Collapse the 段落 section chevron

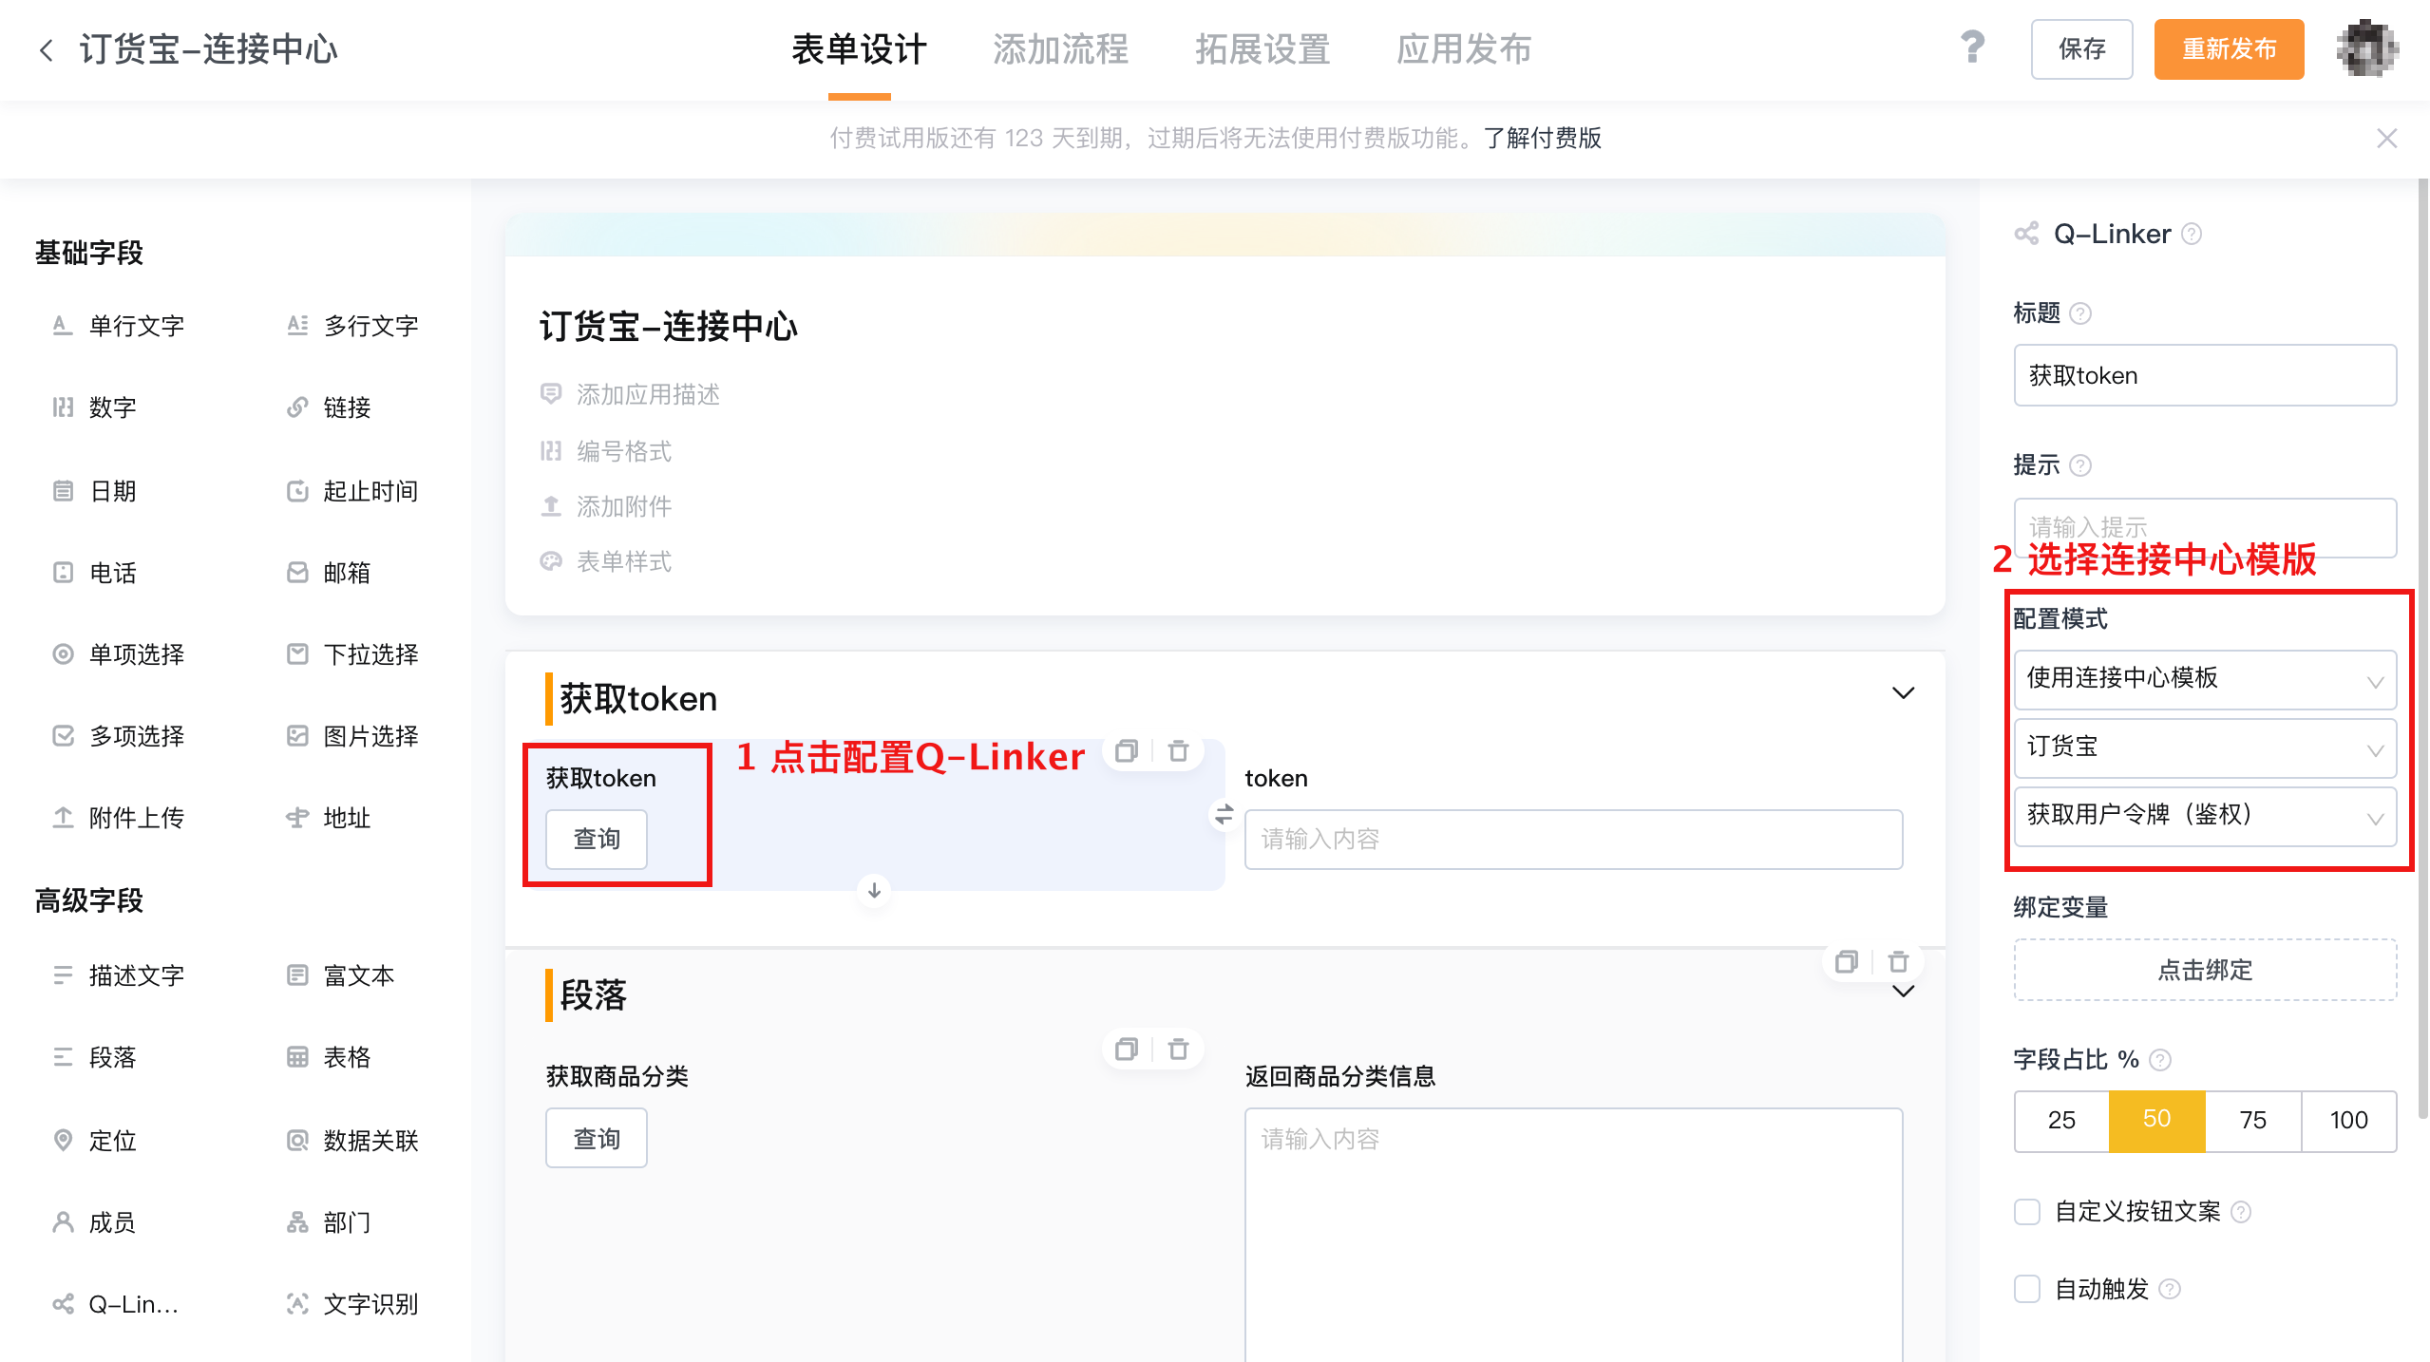(1903, 992)
